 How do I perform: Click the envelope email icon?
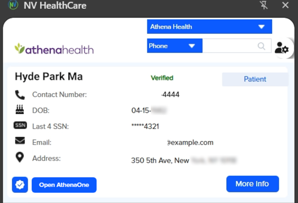(20, 140)
